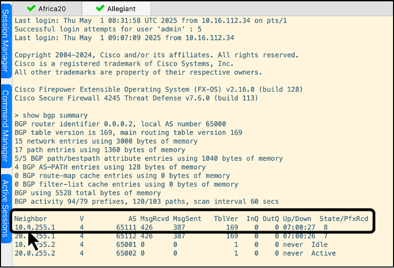Click AS value 65002
This screenshot has height=268, width=394.
pyautogui.click(x=126, y=253)
